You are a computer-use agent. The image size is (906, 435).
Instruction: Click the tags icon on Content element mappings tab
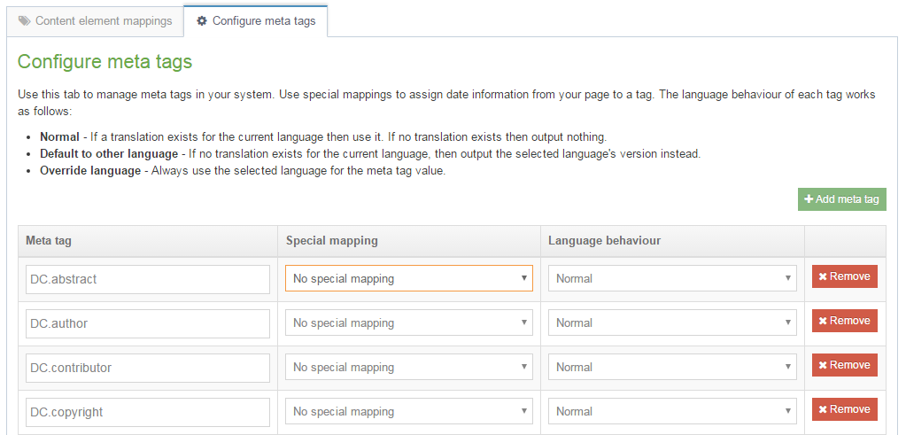pos(25,21)
